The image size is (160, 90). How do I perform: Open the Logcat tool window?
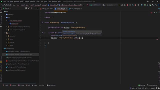tap(35, 85)
